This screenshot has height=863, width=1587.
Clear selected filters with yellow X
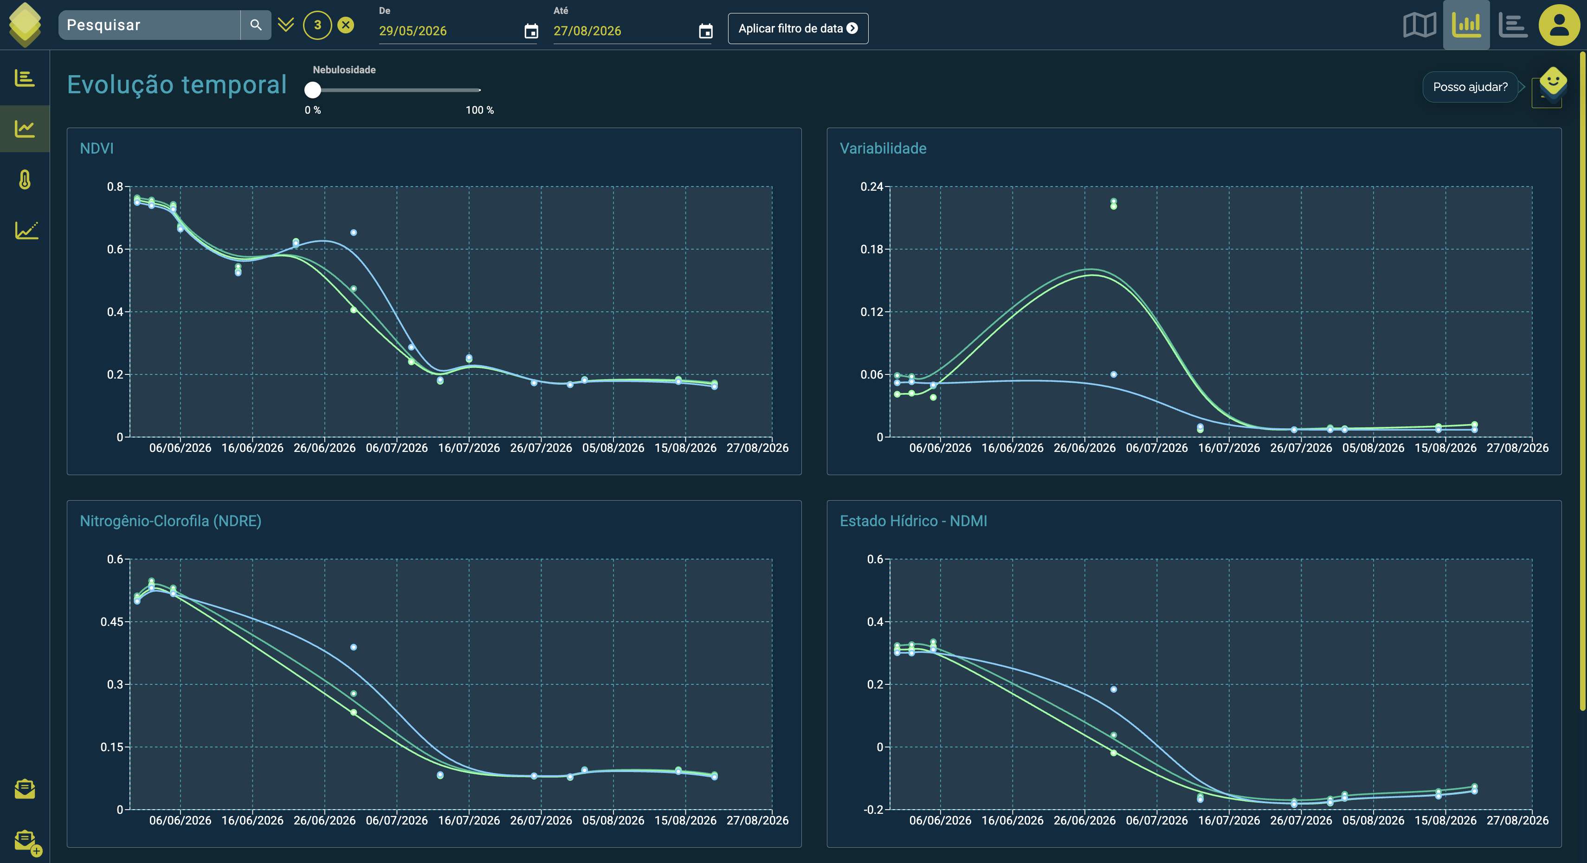pos(346,25)
